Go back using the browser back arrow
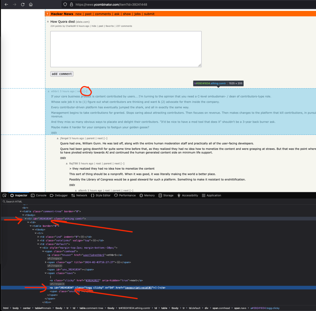Viewport: 316px width, 311px height. [6, 4]
